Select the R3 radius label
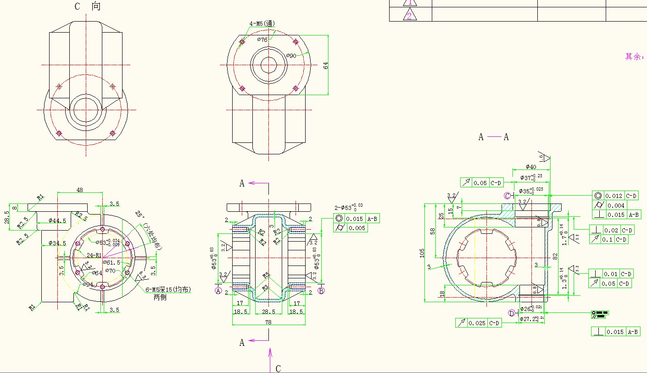 pyautogui.click(x=265, y=288)
